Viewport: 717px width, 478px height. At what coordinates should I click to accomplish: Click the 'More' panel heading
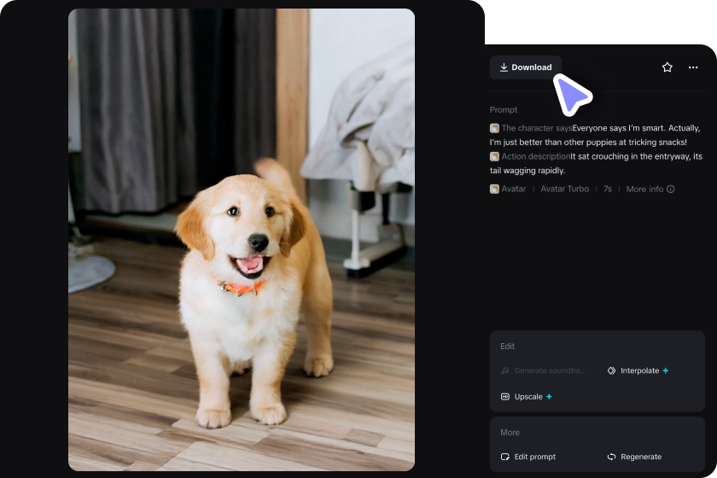pyautogui.click(x=510, y=432)
